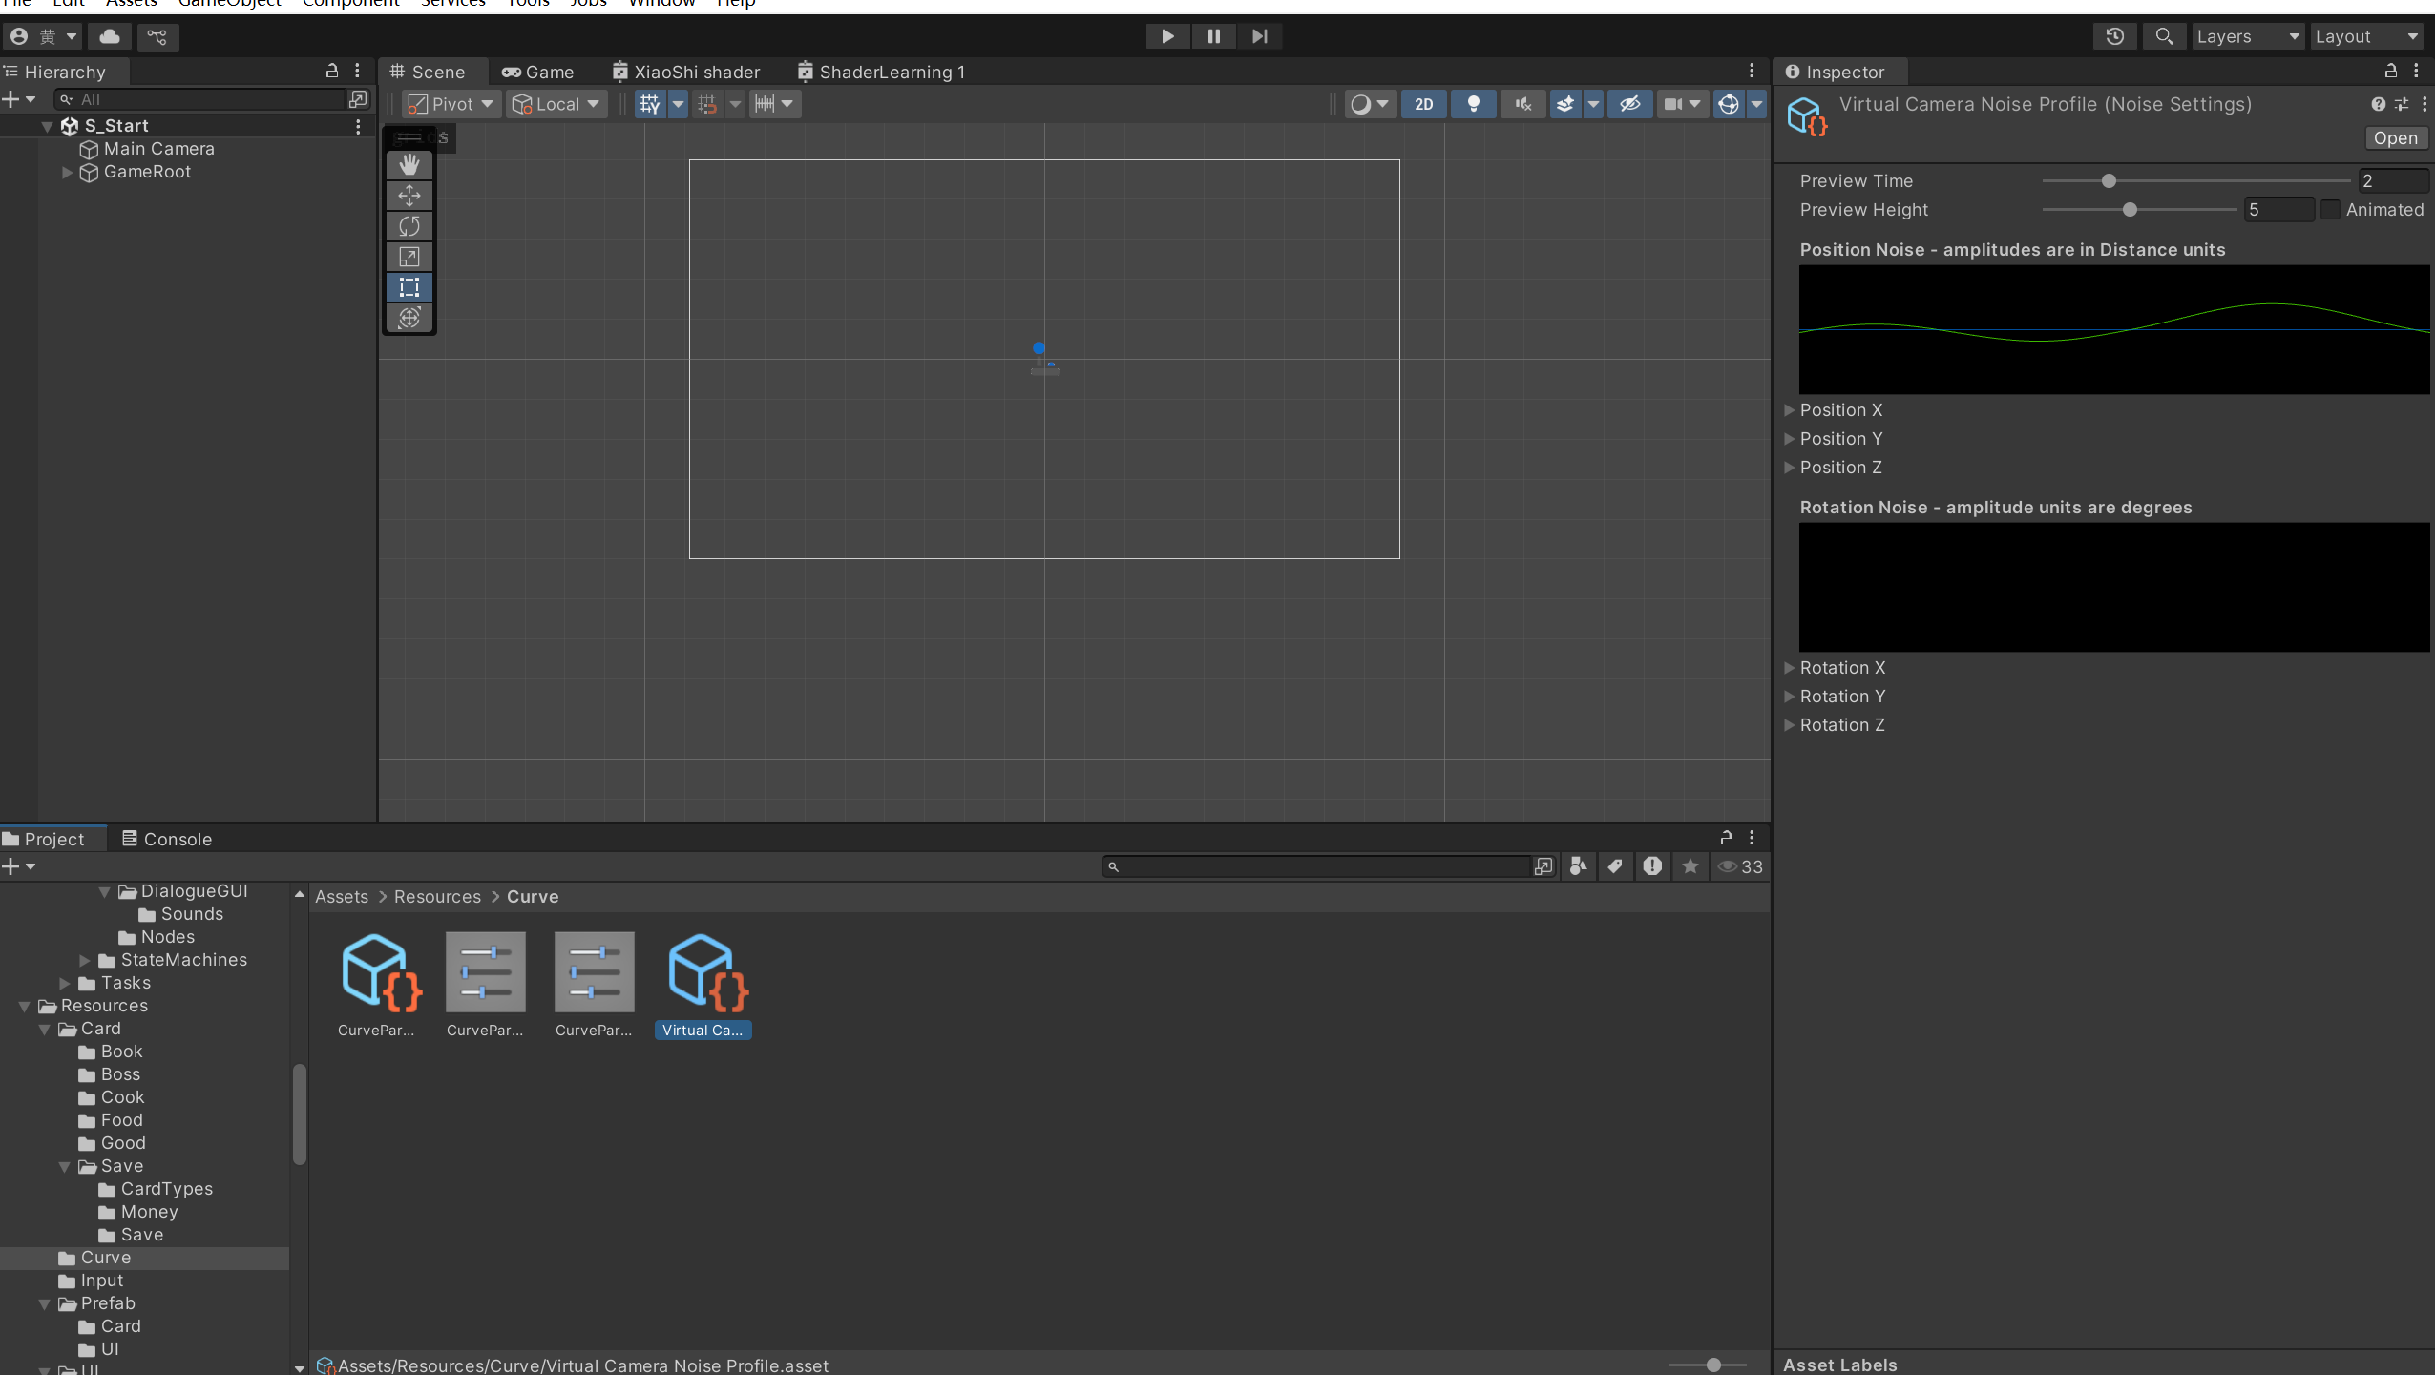Click the cloud services icon

110,36
